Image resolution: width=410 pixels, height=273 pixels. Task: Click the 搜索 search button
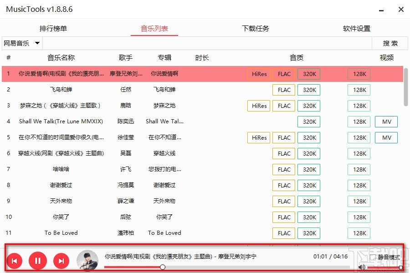[x=390, y=43]
